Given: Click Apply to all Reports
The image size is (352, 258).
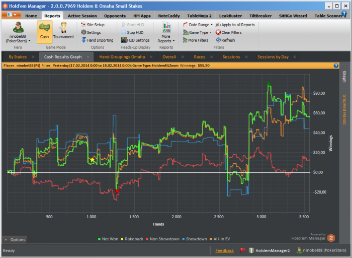Looking at the screenshot, I should (235, 25).
